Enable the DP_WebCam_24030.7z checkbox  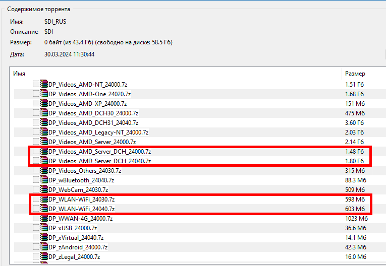point(36,189)
